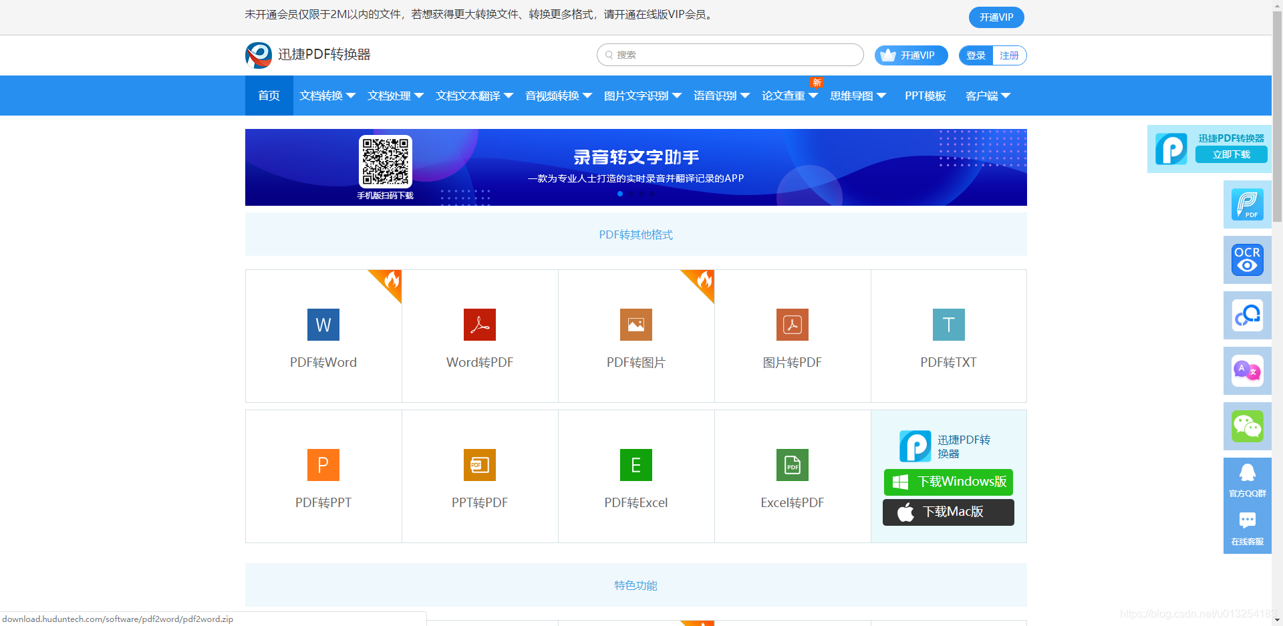Open the PDF转TXT converter icon

949,325
